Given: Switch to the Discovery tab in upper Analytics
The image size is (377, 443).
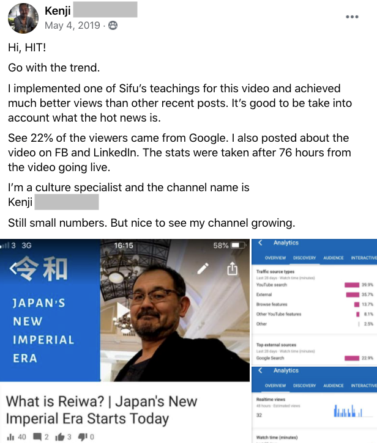Looking at the screenshot, I should (304, 258).
